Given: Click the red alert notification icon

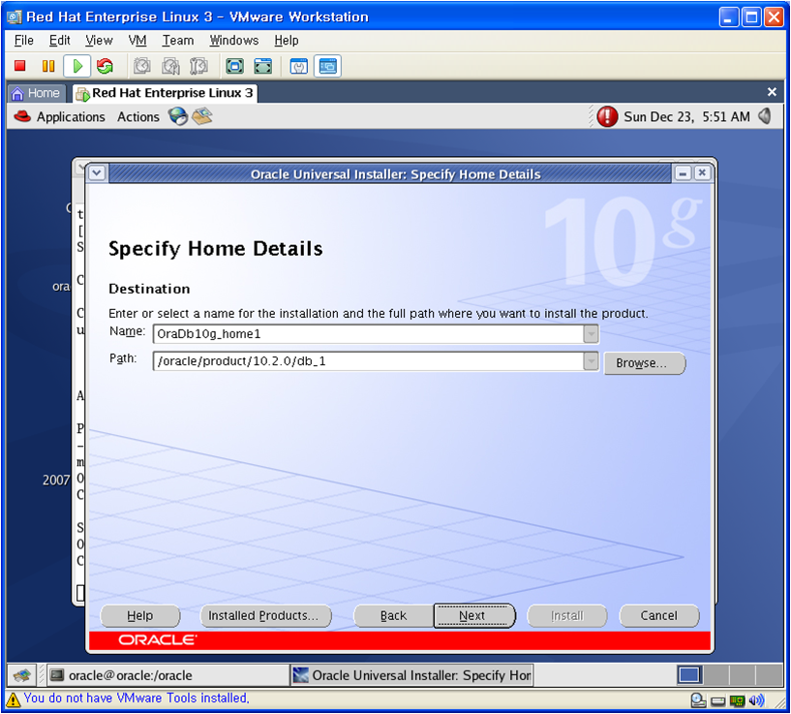Looking at the screenshot, I should [x=607, y=116].
